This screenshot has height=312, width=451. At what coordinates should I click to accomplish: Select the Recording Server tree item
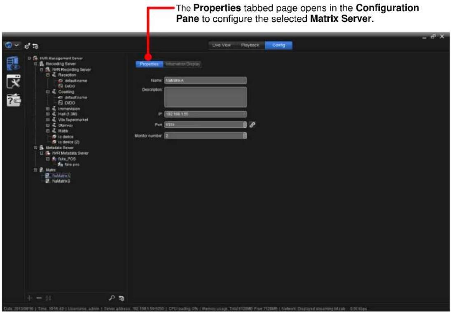61,64
